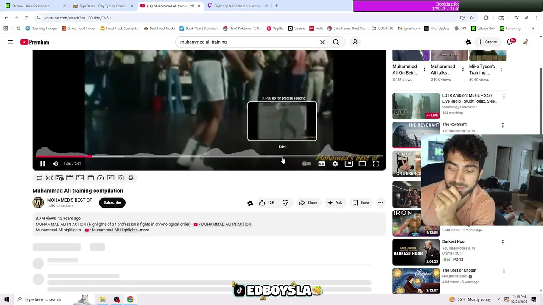
Task: Open LOTR Ambient Music live thumbnail
Action: point(416,106)
